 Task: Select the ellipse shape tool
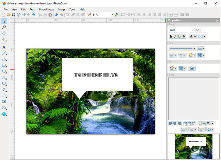click(x=4, y=71)
